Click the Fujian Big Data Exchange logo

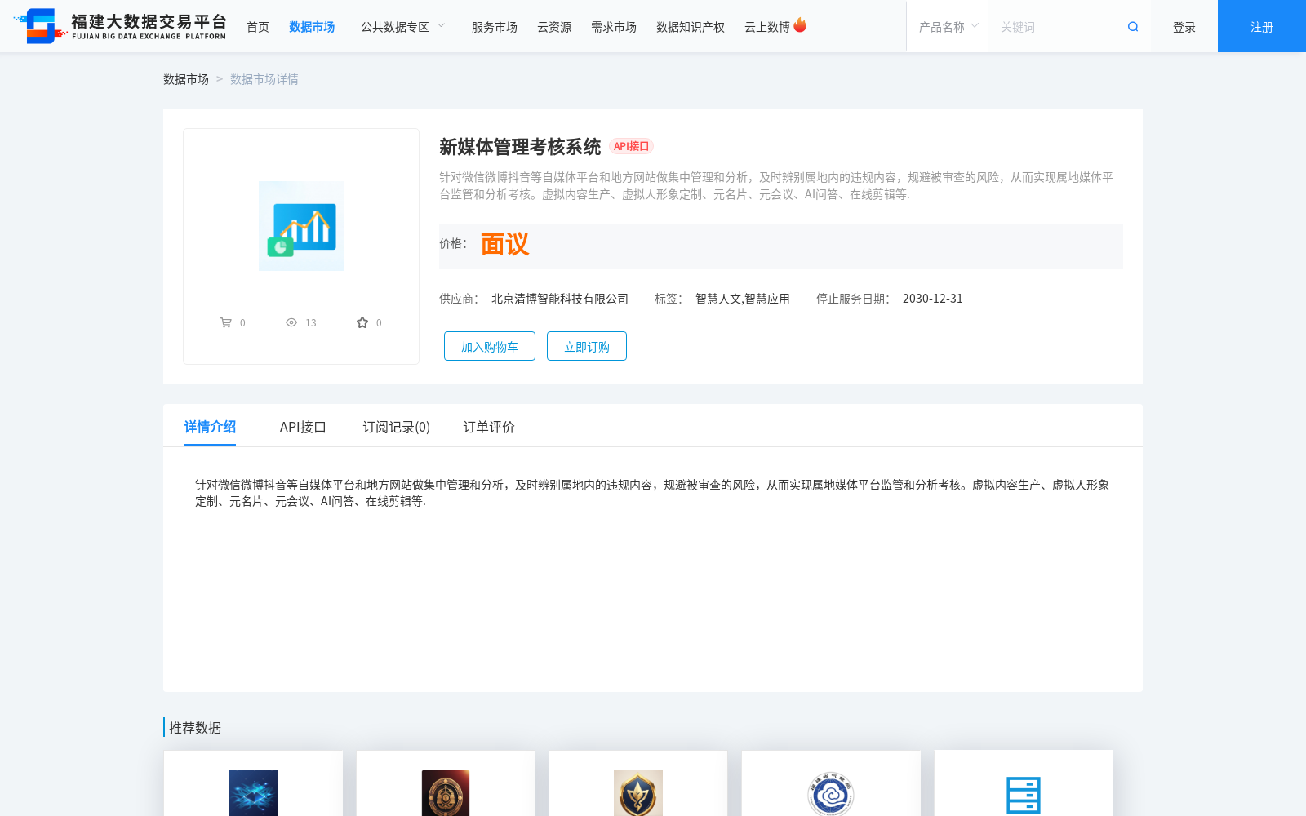point(120,26)
